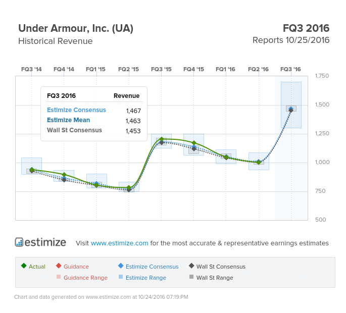Click the pink Guidance Range swatch
Viewport: 346px width, 313px height.
tap(59, 277)
